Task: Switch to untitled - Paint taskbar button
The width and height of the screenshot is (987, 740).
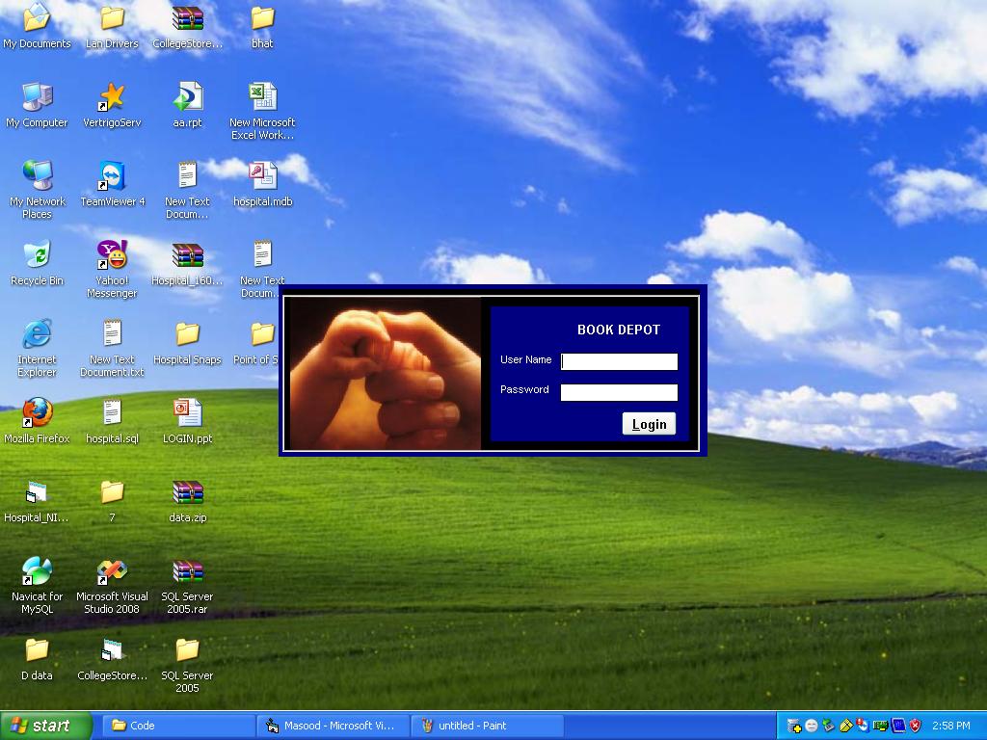Action: [487, 726]
